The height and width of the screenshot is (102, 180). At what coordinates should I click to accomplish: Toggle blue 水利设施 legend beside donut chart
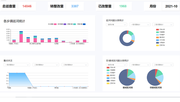click(x=160, y=40)
